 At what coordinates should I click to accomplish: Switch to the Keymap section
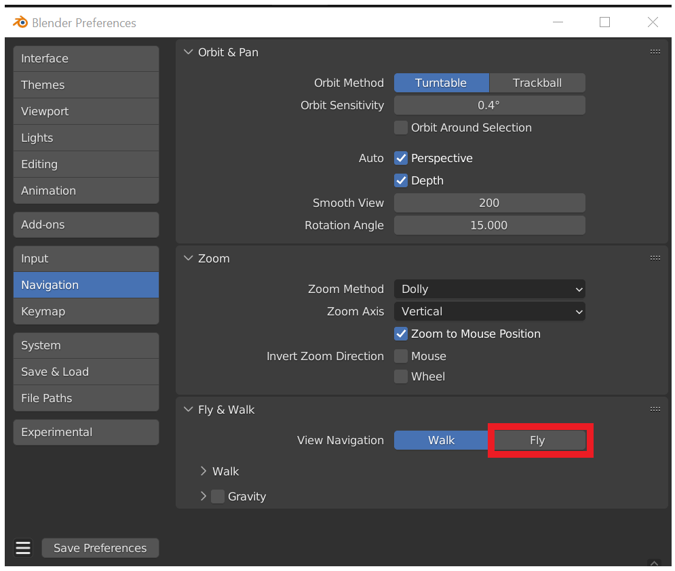85,311
